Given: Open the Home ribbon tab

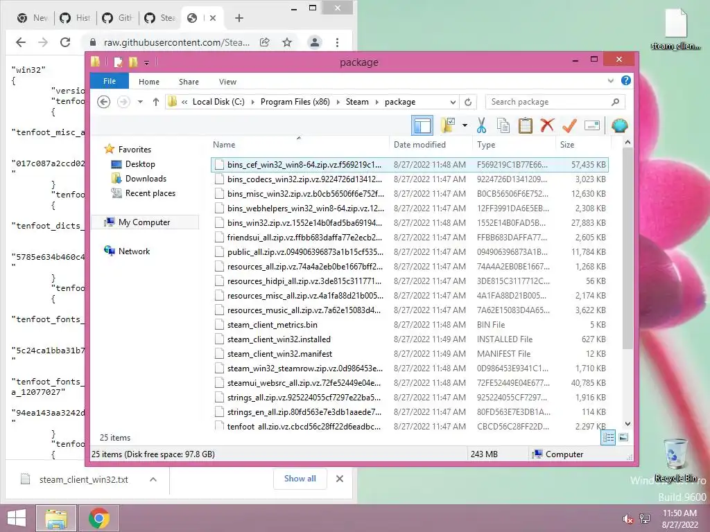Looking at the screenshot, I should (149, 82).
